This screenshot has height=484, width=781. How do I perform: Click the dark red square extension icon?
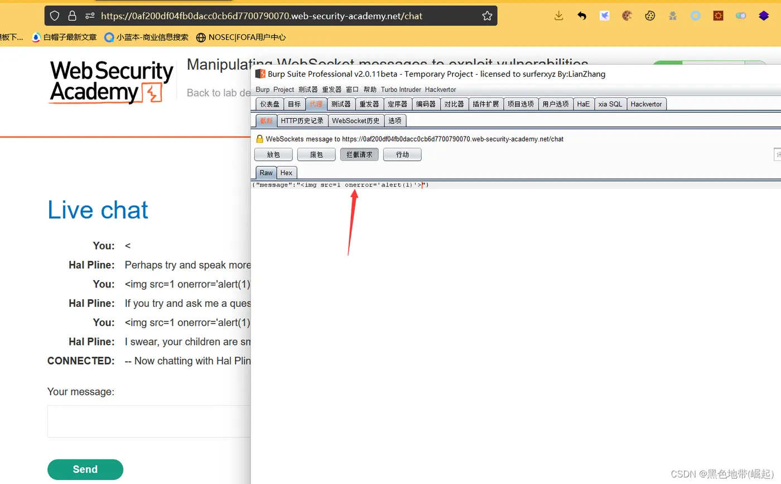pyautogui.click(x=719, y=16)
